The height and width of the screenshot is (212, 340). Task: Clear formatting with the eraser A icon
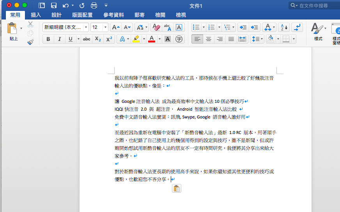point(156,27)
